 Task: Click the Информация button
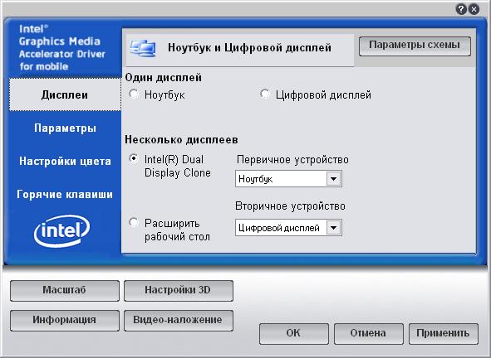coord(65,321)
